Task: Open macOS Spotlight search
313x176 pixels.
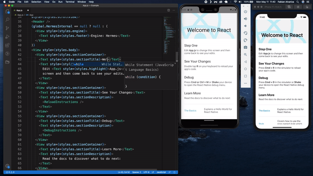Action: click(298, 2)
